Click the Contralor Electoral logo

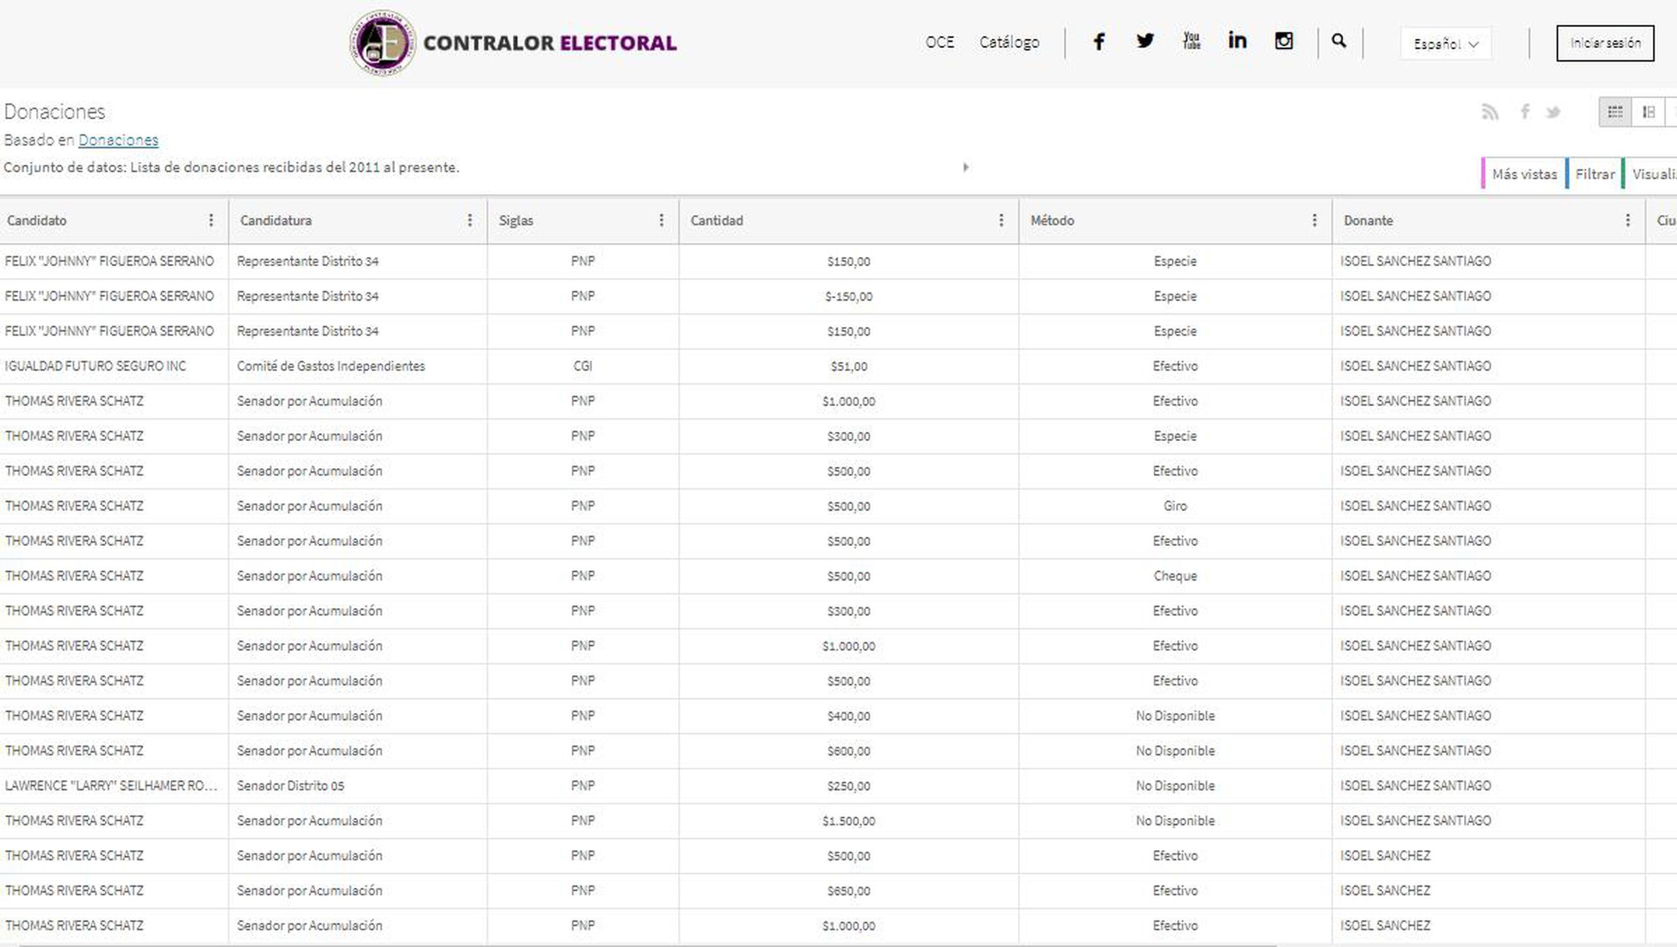click(x=513, y=43)
